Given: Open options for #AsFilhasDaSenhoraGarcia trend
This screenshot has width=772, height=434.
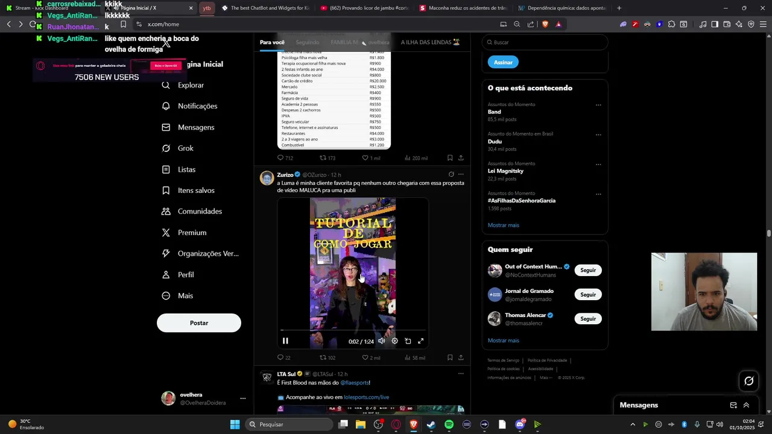Looking at the screenshot, I should pyautogui.click(x=598, y=194).
